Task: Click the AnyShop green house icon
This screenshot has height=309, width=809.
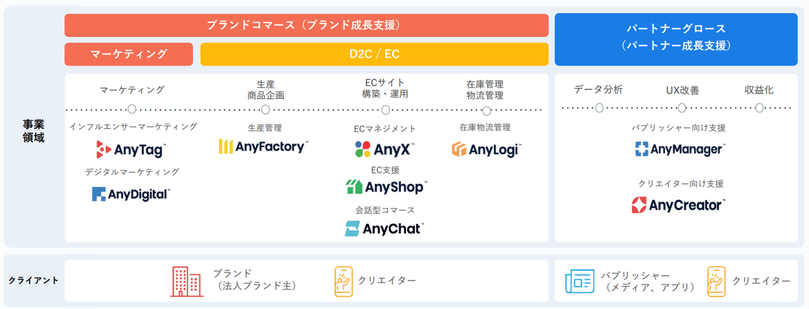Action: (x=354, y=187)
